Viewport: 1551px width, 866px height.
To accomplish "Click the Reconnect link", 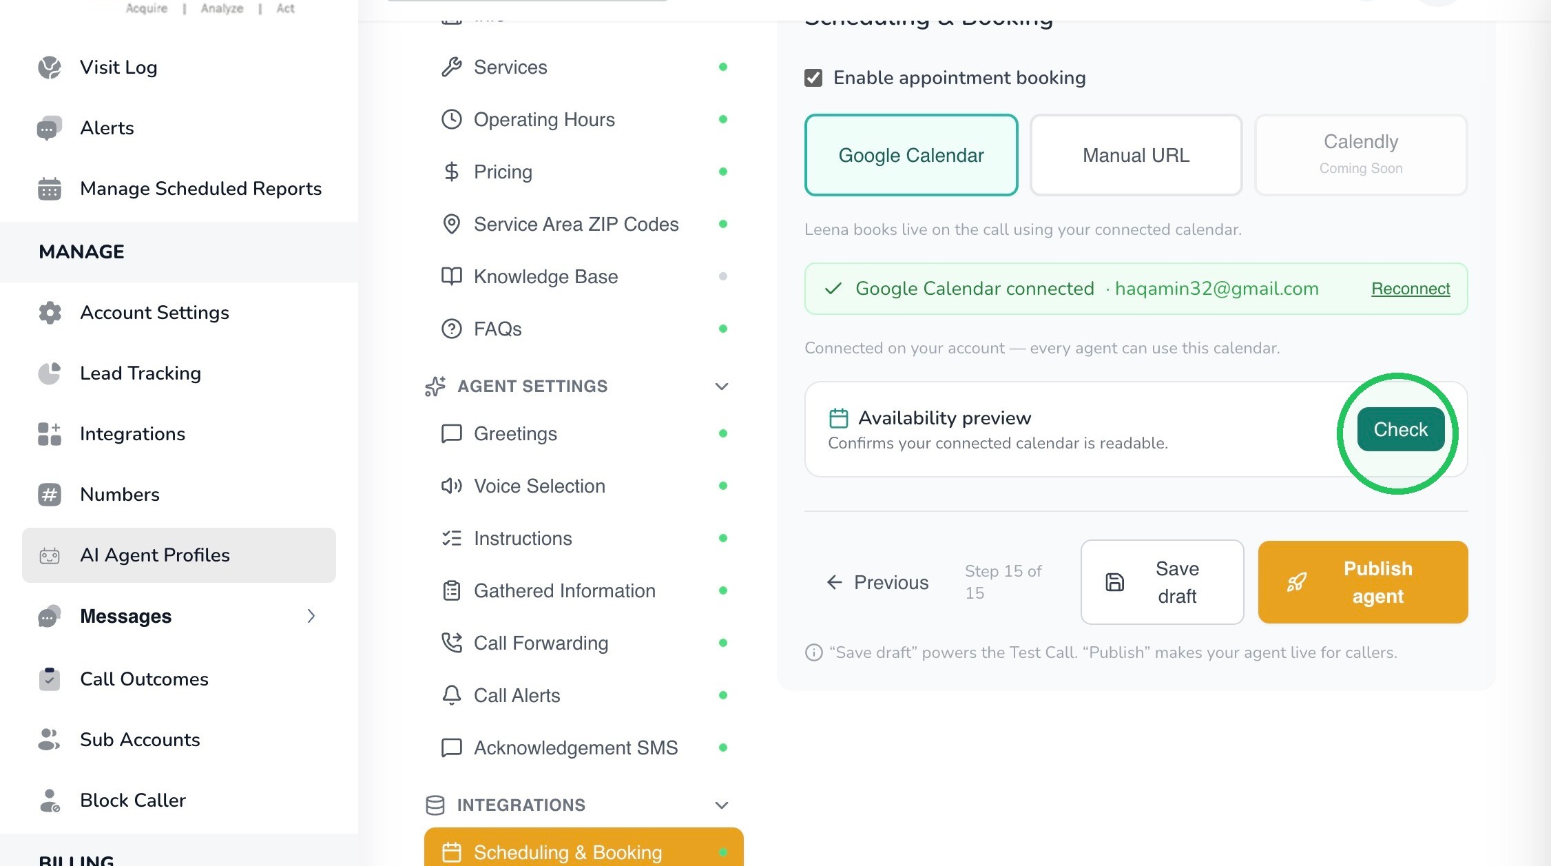I will tap(1411, 289).
